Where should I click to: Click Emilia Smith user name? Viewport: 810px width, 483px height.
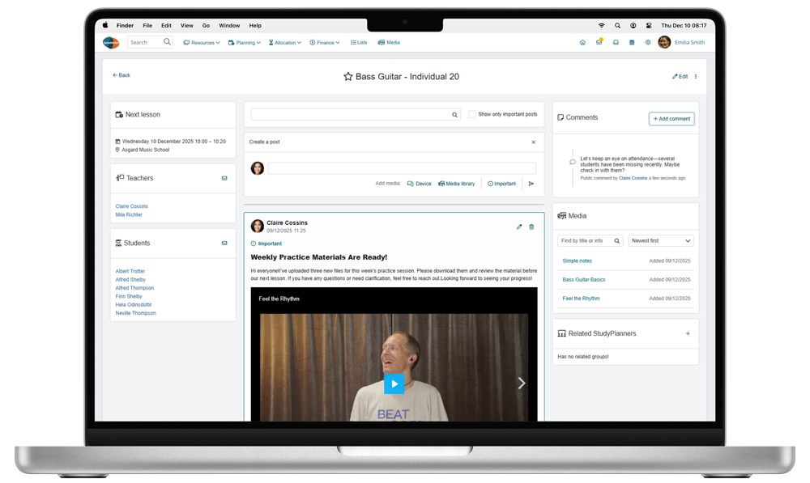pyautogui.click(x=689, y=43)
